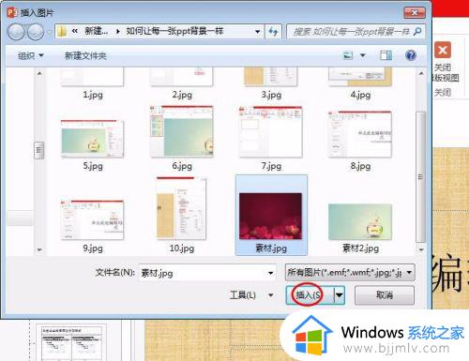Toggle the preview pane icon
469x361 pixels.
coord(386,55)
